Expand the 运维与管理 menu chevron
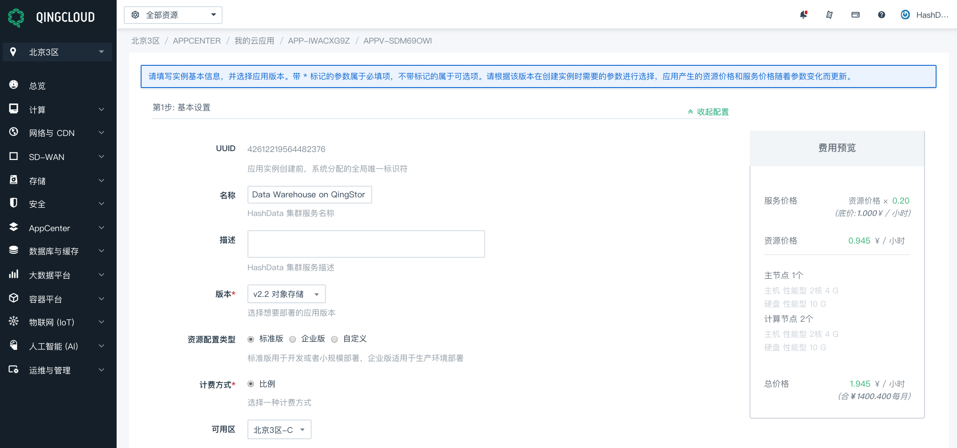Image resolution: width=957 pixels, height=448 pixels. point(101,370)
